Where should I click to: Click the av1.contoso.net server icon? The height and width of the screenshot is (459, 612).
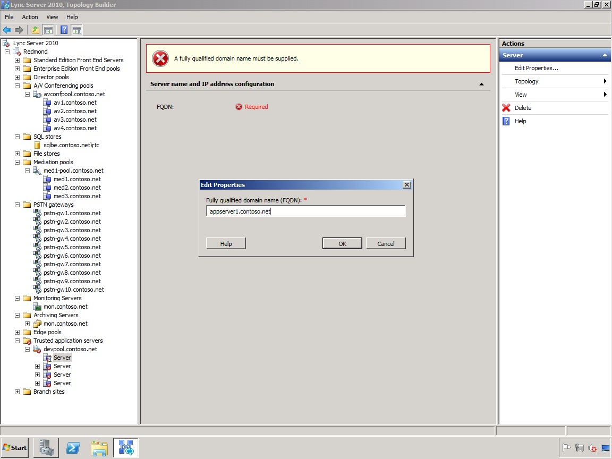point(47,103)
